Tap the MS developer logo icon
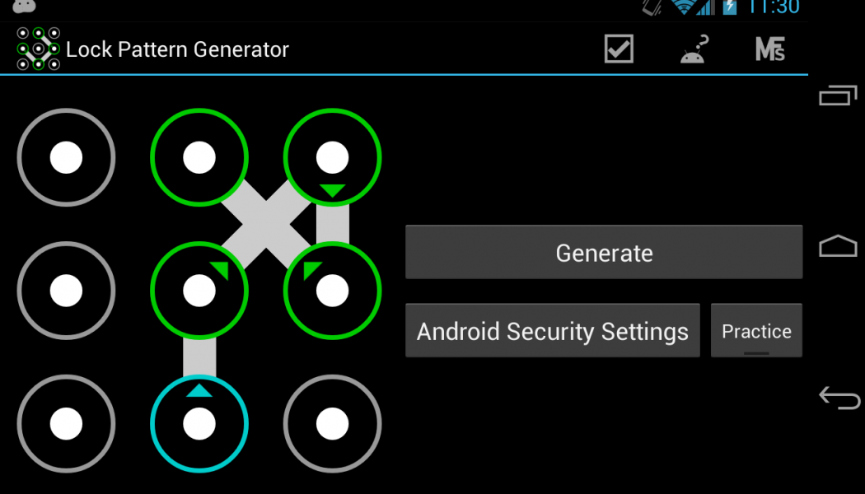 tap(770, 49)
